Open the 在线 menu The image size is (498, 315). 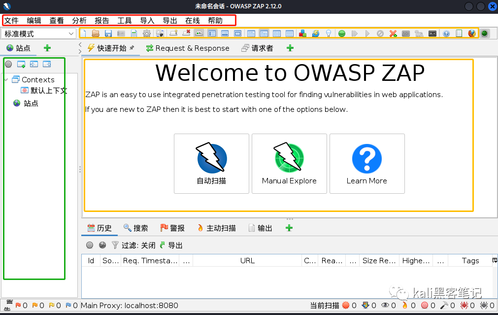pyautogui.click(x=193, y=21)
